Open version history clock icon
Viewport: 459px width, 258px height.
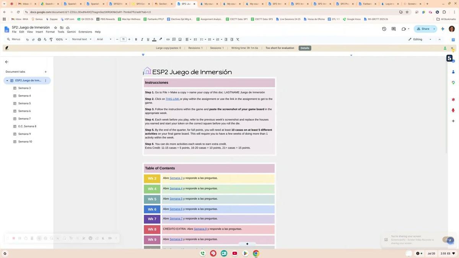(384, 29)
